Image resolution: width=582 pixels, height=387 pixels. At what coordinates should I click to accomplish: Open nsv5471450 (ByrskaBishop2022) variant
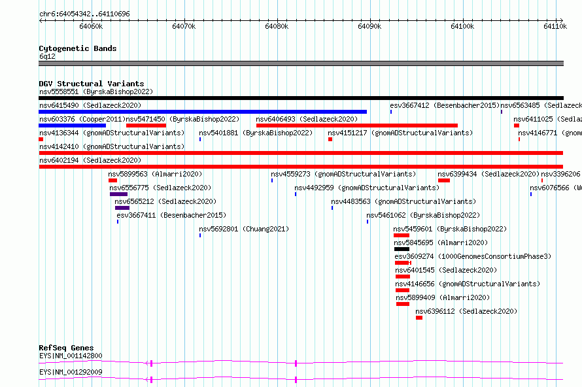tap(182, 119)
